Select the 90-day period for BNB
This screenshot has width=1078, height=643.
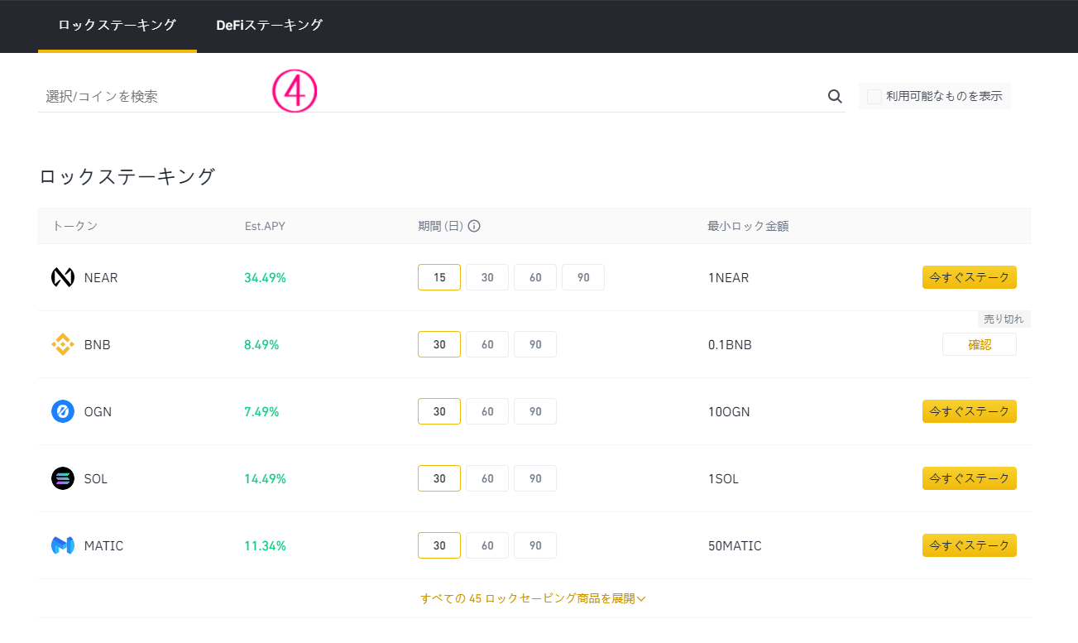pyautogui.click(x=535, y=344)
